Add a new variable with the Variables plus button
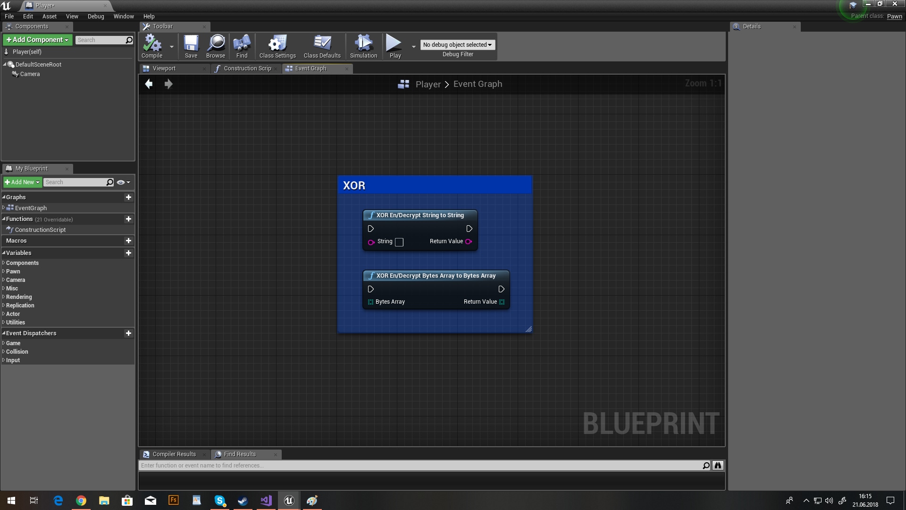This screenshot has width=906, height=510. [x=128, y=253]
